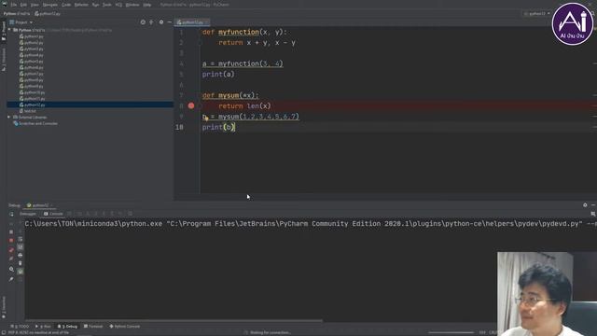Rerun python12 in the debug panel

click(x=11, y=214)
